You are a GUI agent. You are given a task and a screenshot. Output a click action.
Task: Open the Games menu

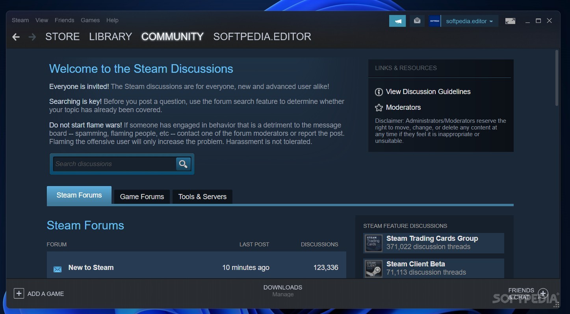(x=90, y=20)
